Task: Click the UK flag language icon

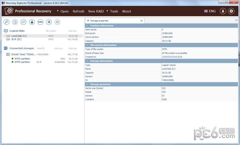Action: coord(206,11)
